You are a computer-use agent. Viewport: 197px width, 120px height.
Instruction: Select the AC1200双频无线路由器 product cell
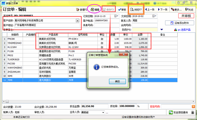(53, 60)
